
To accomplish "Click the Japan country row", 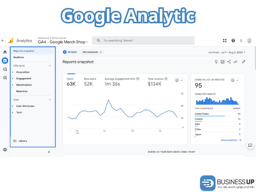I will pos(218,134).
